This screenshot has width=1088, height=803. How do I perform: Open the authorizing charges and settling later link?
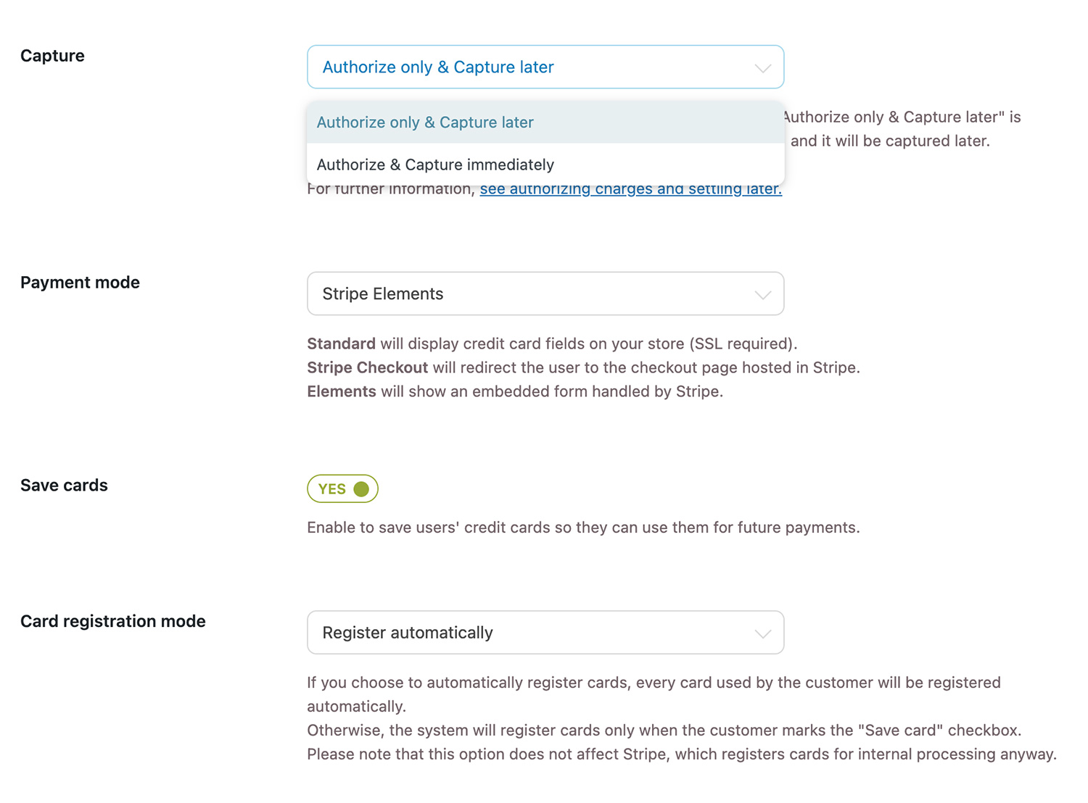630,190
